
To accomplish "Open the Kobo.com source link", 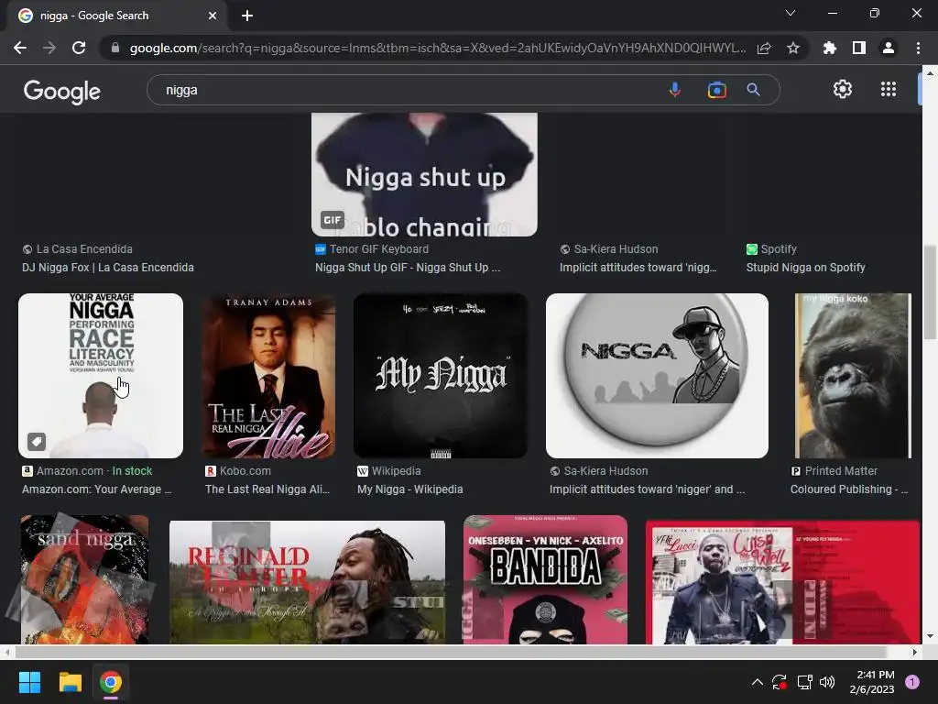I will 238,471.
